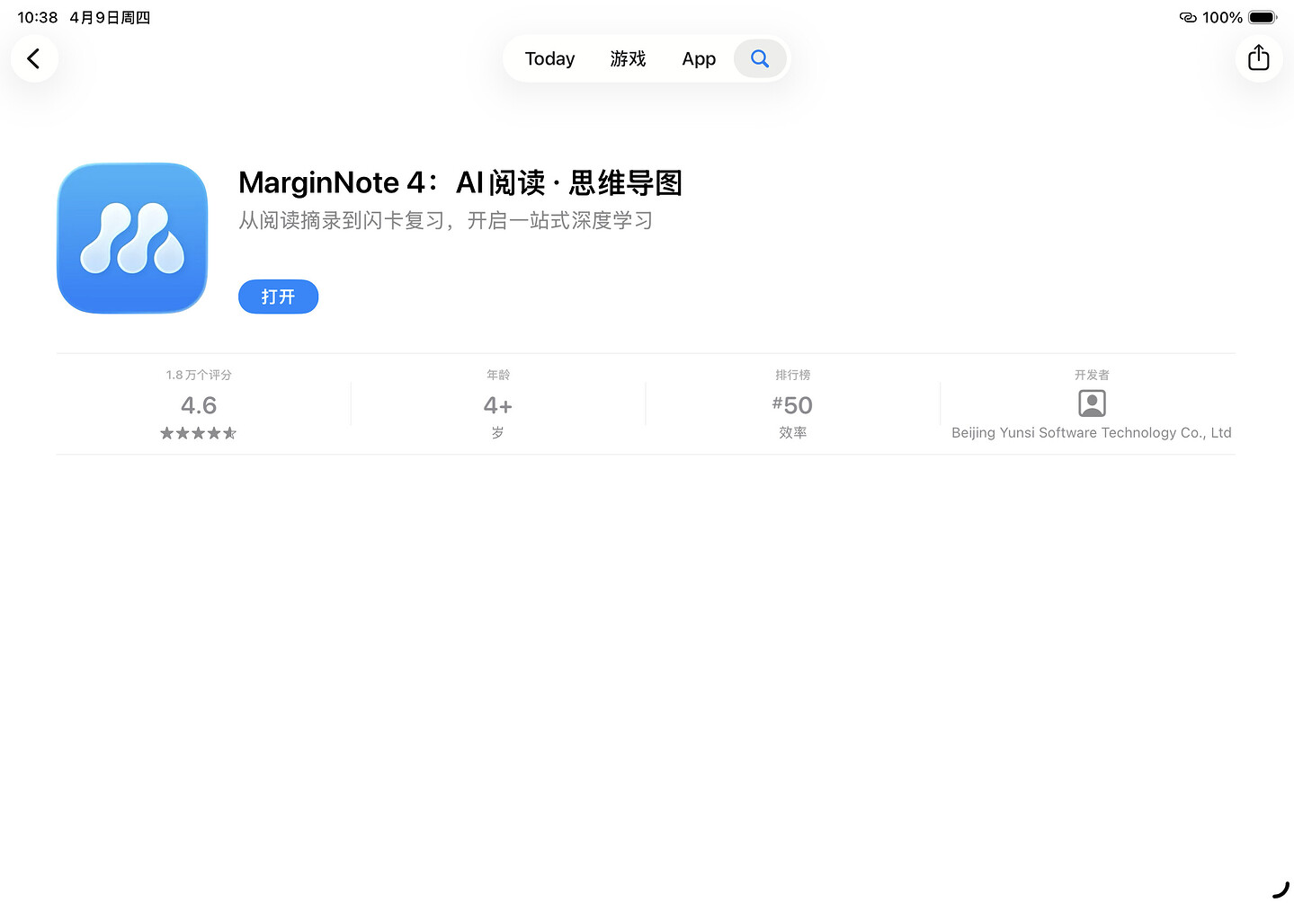Tap the 4月9日周四 date

pyautogui.click(x=110, y=17)
